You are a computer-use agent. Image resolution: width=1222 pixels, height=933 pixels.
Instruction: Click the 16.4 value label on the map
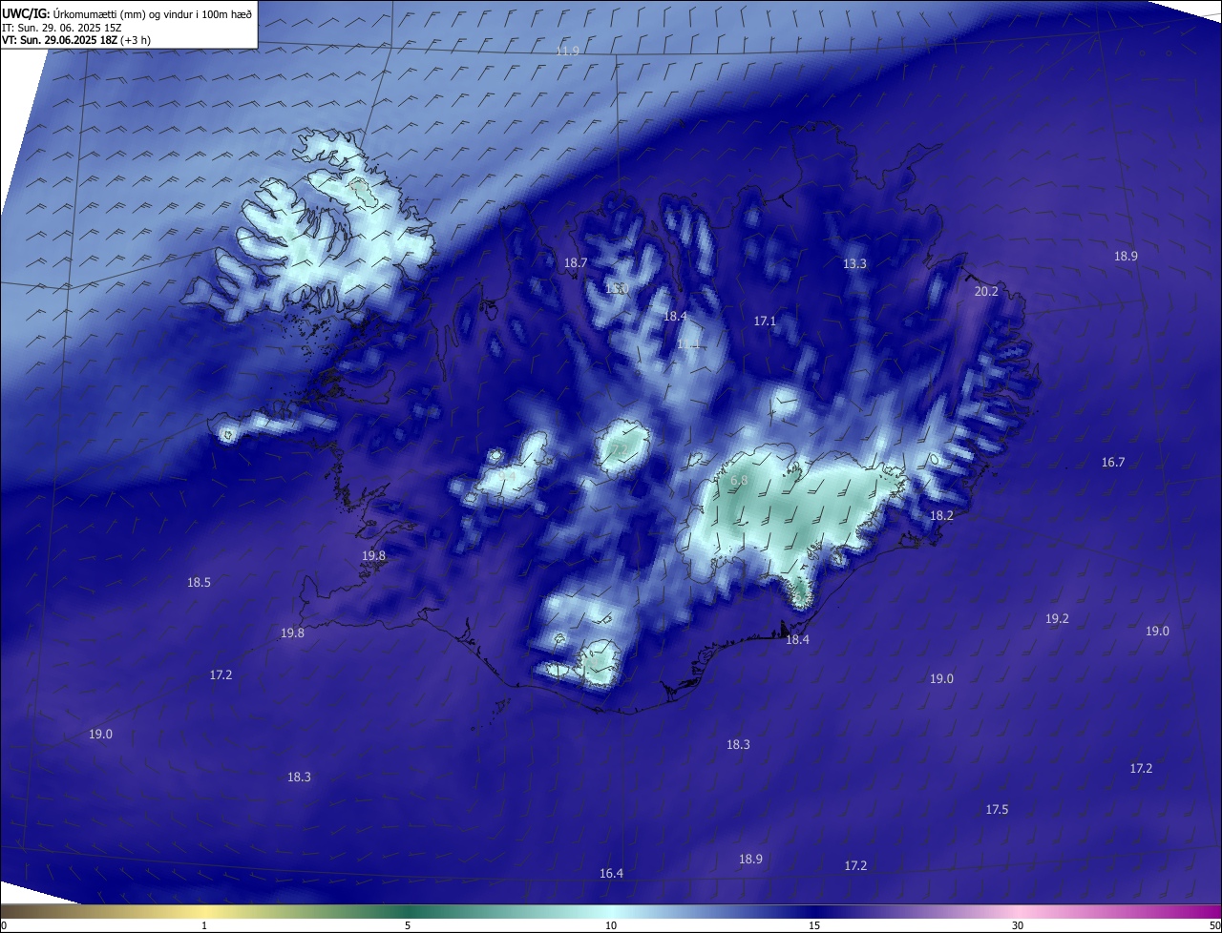(611, 873)
